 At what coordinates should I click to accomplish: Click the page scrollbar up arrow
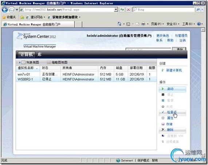click(x=203, y=30)
